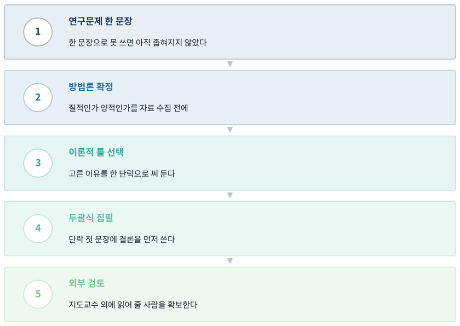Click text 질적인가 양적인가를 자료 수집 전에
460x326 pixels.
tap(128, 108)
